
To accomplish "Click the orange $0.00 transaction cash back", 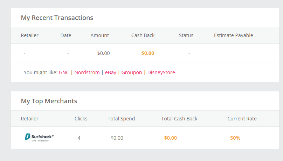I will [148, 53].
